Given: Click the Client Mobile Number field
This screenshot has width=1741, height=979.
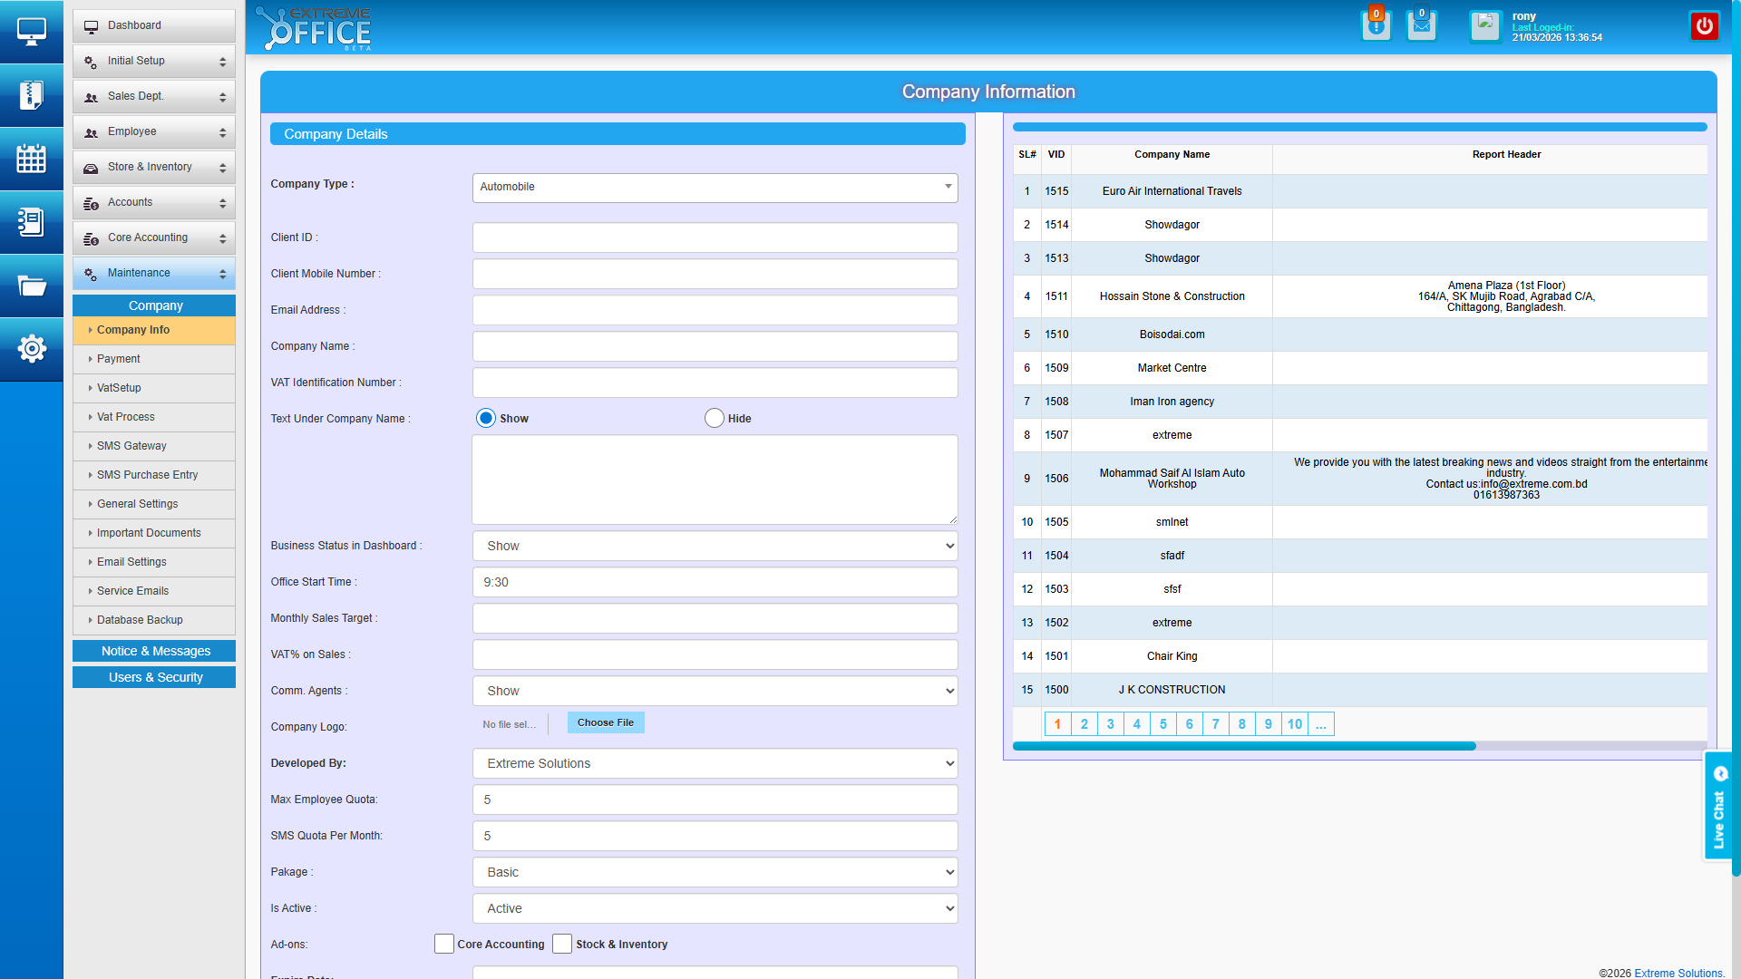Looking at the screenshot, I should pos(715,274).
